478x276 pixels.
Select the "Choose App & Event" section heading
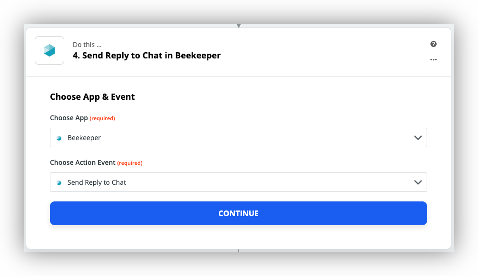click(x=92, y=97)
